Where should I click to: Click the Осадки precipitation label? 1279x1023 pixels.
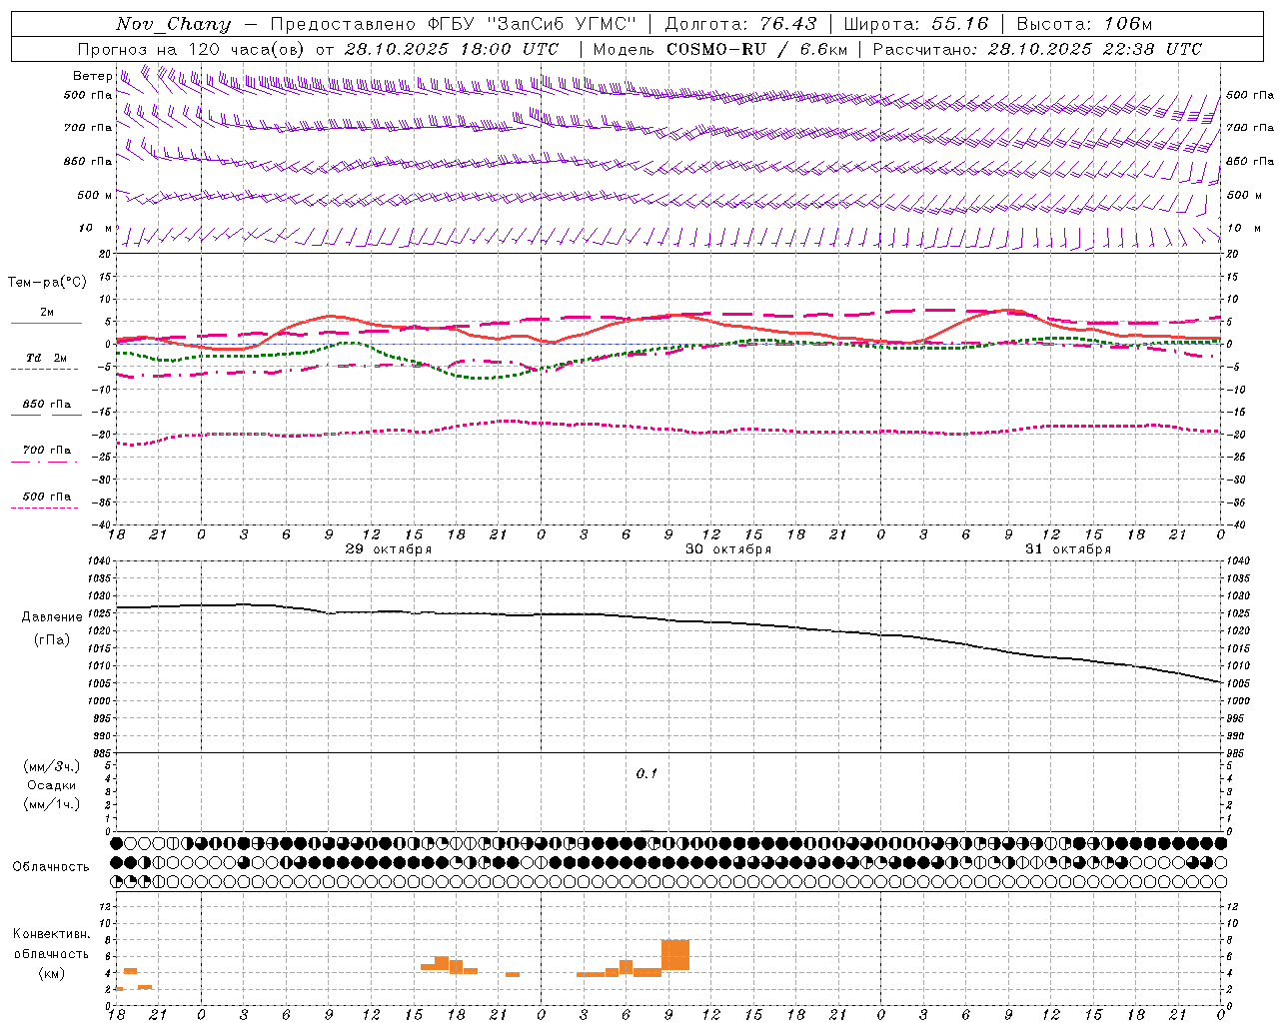(52, 785)
